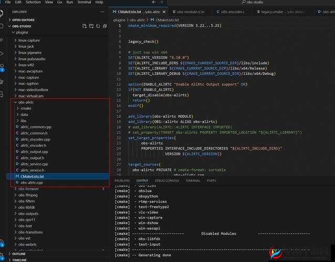This screenshot has height=262, width=335.
Task: Create a new file in Explorer toolbar
Action: pyautogui.click(x=85, y=26)
